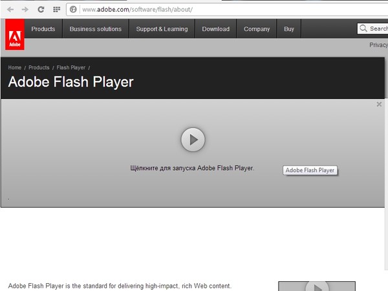The height and width of the screenshot is (291, 388).
Task: Open the Company menu
Action: tap(257, 29)
